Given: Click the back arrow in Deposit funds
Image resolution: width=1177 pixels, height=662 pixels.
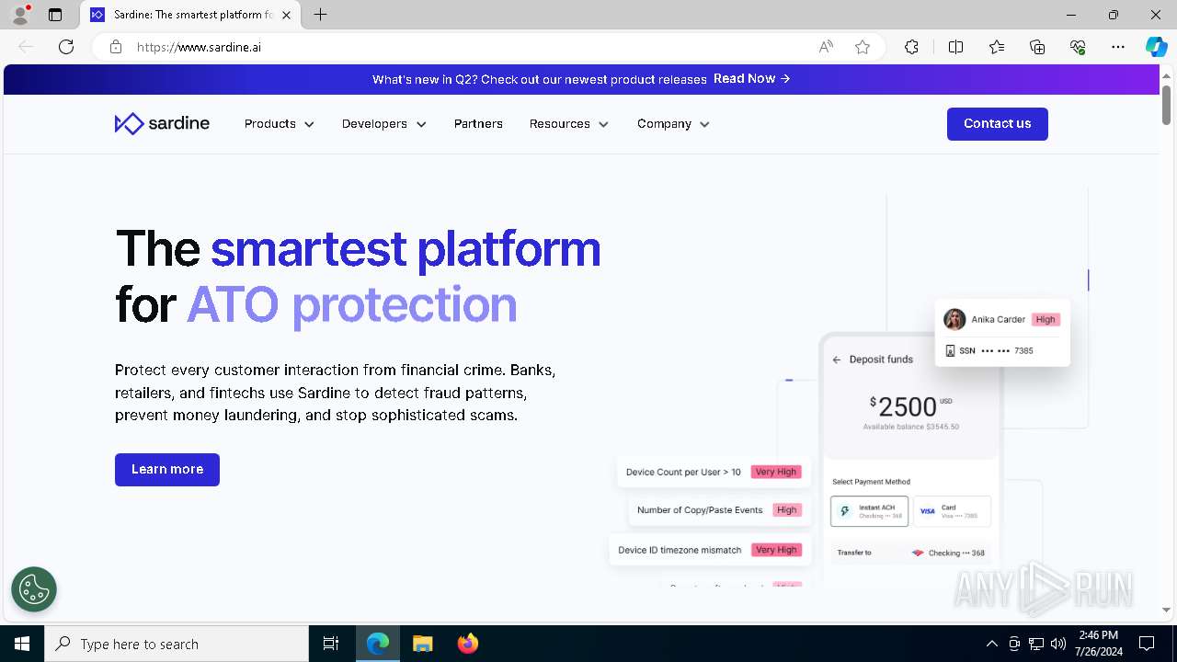Looking at the screenshot, I should pyautogui.click(x=837, y=360).
